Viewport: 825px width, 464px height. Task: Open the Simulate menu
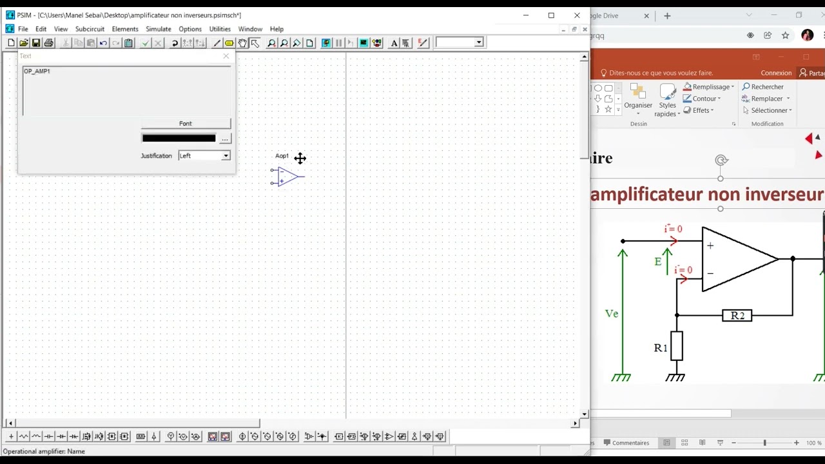click(159, 29)
